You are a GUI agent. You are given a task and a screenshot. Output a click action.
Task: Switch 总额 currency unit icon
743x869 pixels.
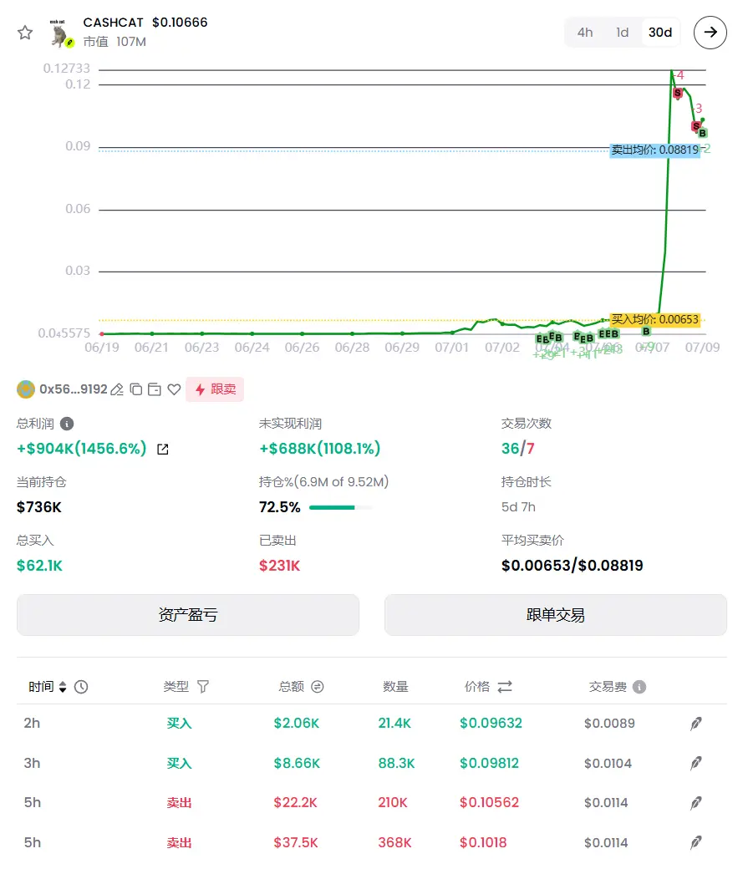(x=317, y=687)
